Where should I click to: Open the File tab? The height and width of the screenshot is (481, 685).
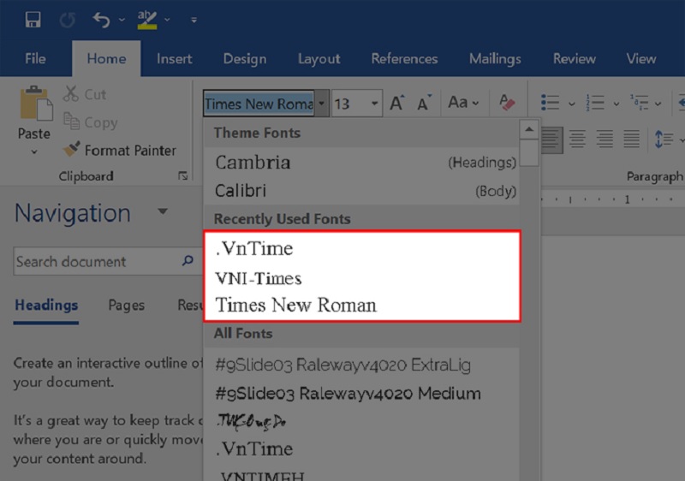tap(35, 58)
